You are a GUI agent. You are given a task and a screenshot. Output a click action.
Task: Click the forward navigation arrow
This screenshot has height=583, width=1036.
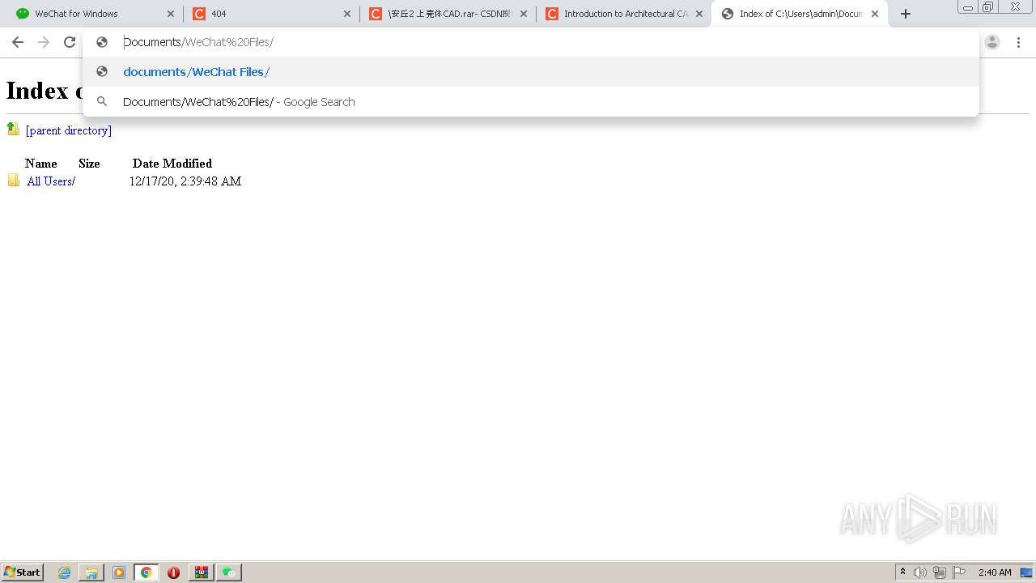click(x=44, y=42)
